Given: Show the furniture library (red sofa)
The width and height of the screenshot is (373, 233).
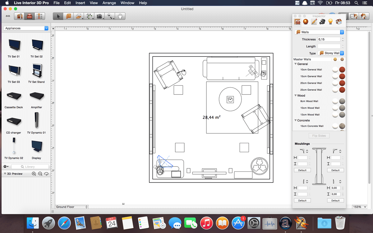Looking at the screenshot, I should coord(30,16).
